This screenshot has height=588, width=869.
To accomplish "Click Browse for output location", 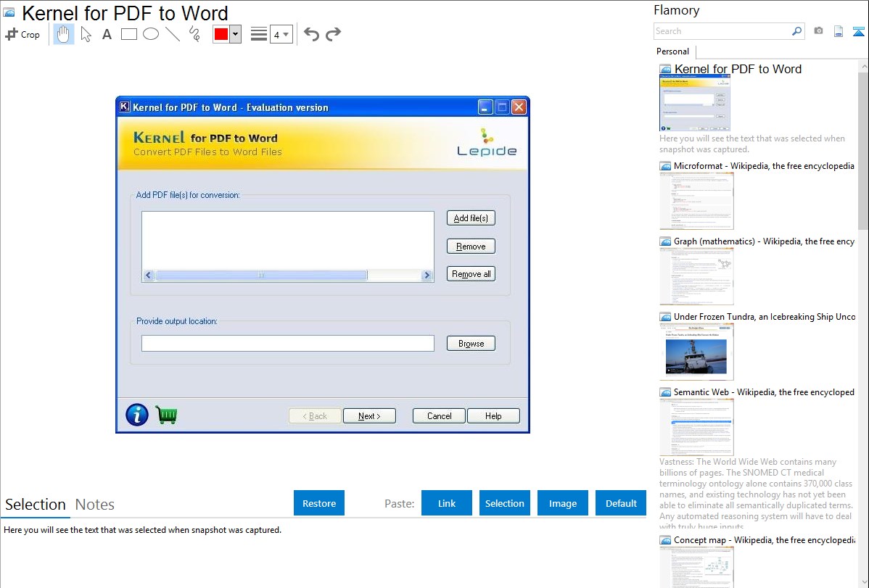I will coord(471,344).
